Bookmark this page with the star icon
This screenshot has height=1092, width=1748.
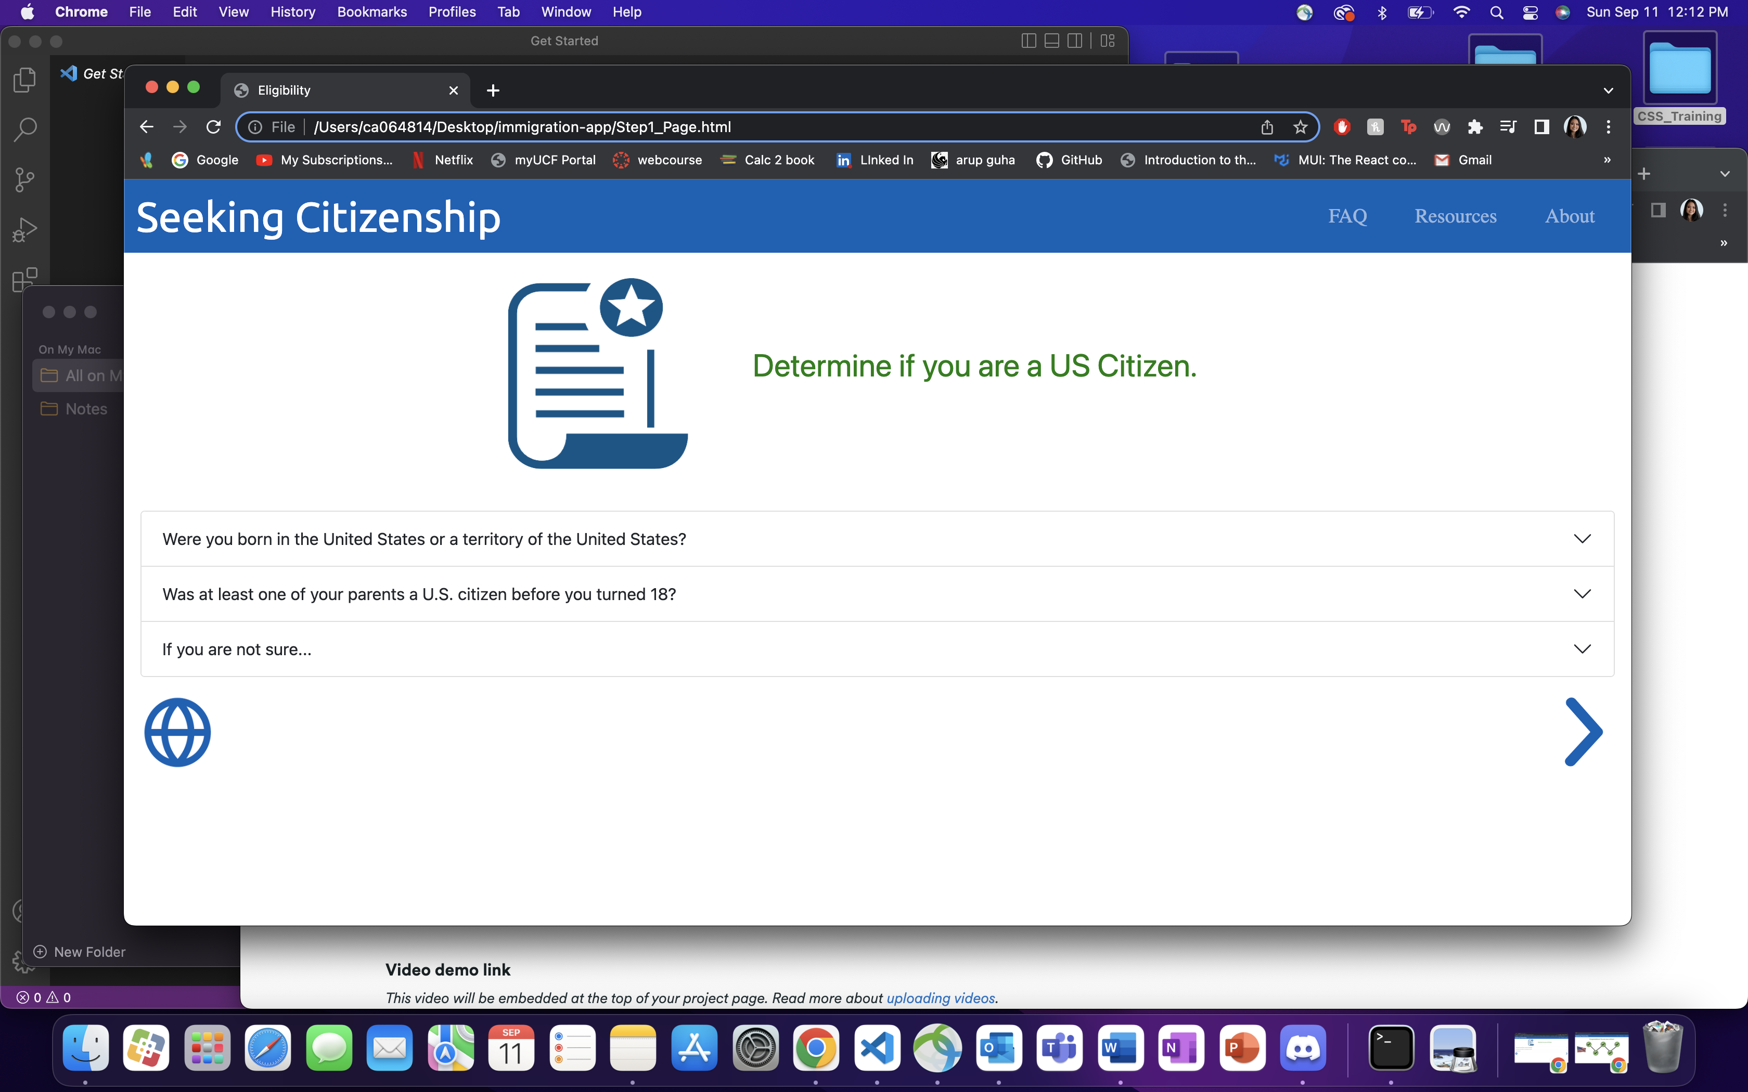pyautogui.click(x=1300, y=127)
